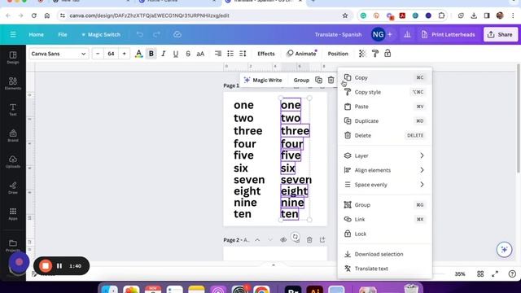The height and width of the screenshot is (293, 521).
Task: Expand the Align elements submenu
Action: click(x=385, y=170)
